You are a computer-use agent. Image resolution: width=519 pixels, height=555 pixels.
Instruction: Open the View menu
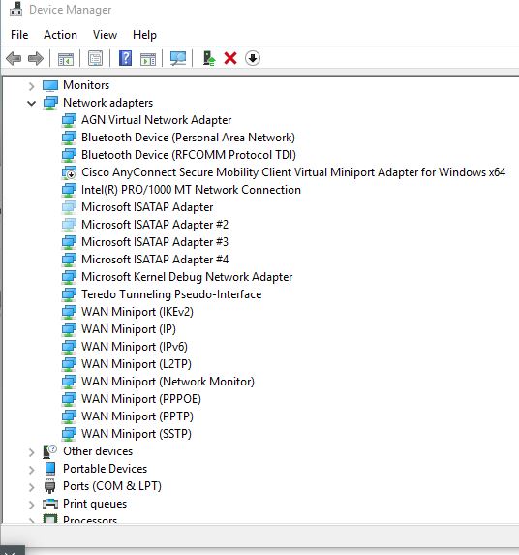coord(105,35)
